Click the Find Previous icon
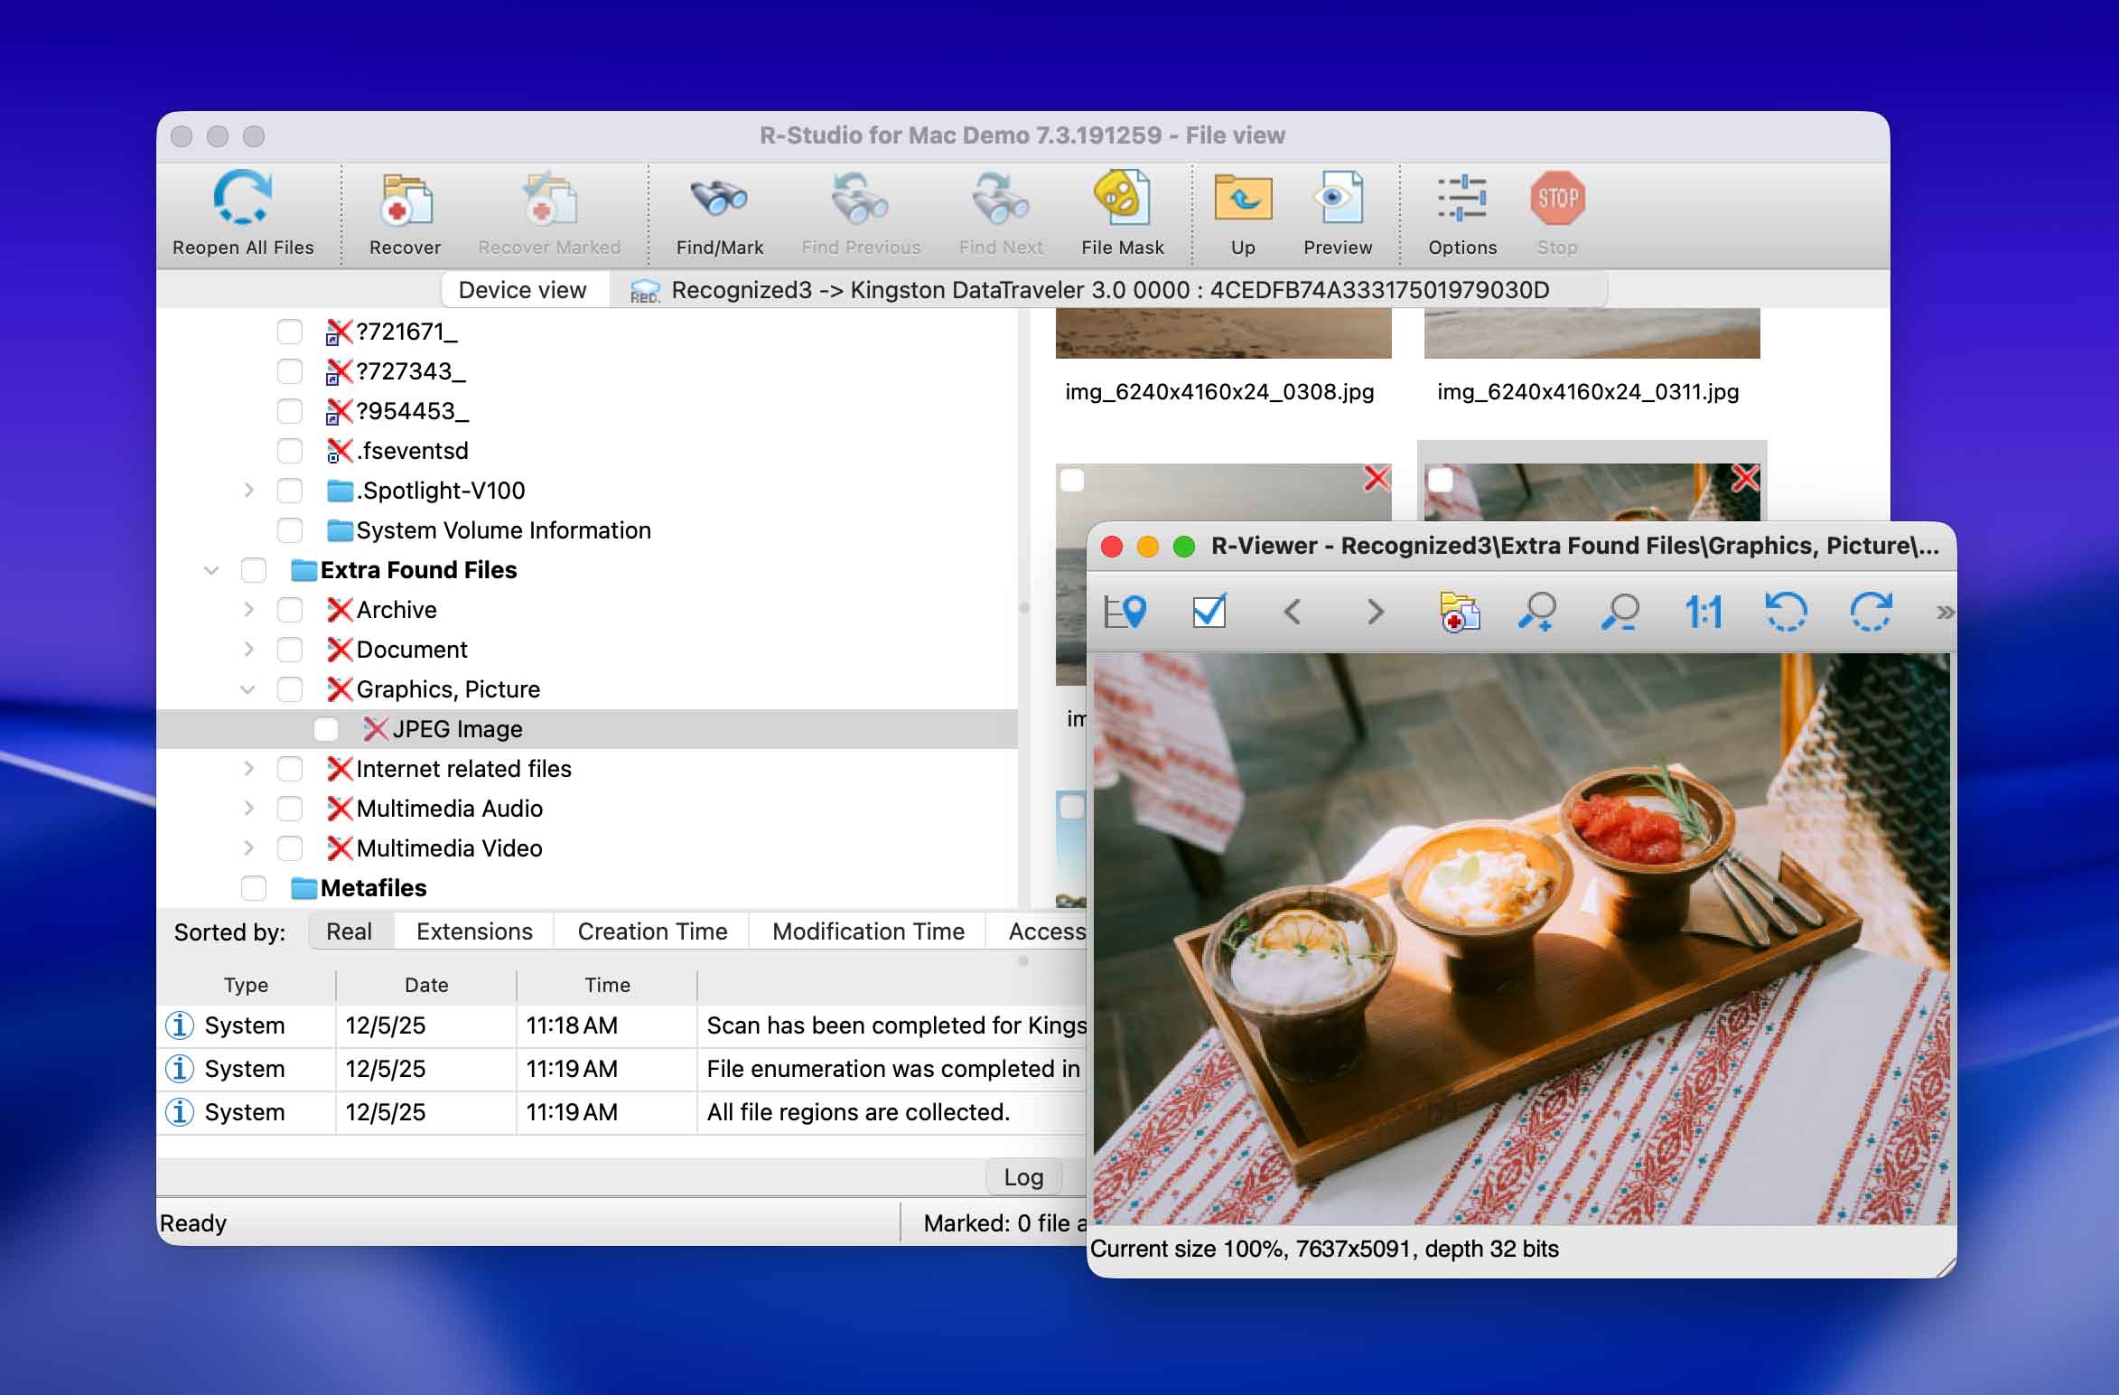2119x1395 pixels. 860,198
